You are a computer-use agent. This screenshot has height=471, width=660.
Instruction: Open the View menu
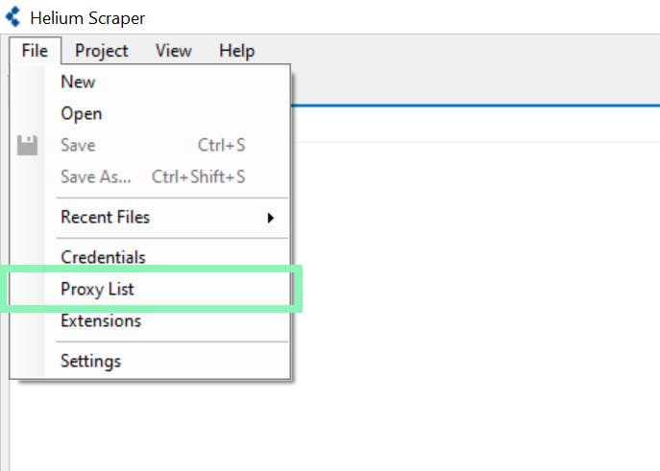click(174, 51)
